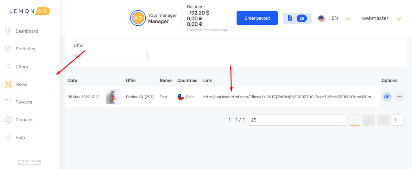412x169 pixels.
Task: Expand the EN language dropdown
Action: [x=348, y=19]
